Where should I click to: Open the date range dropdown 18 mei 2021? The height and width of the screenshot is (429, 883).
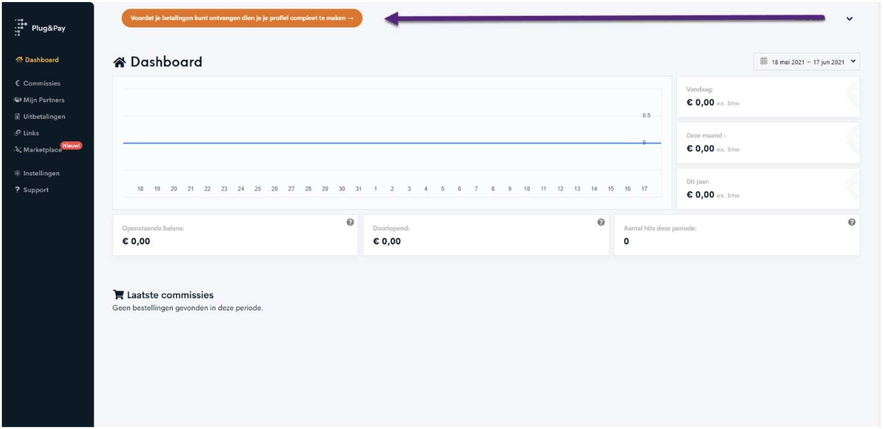point(807,61)
